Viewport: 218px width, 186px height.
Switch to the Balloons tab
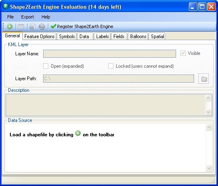coord(138,36)
